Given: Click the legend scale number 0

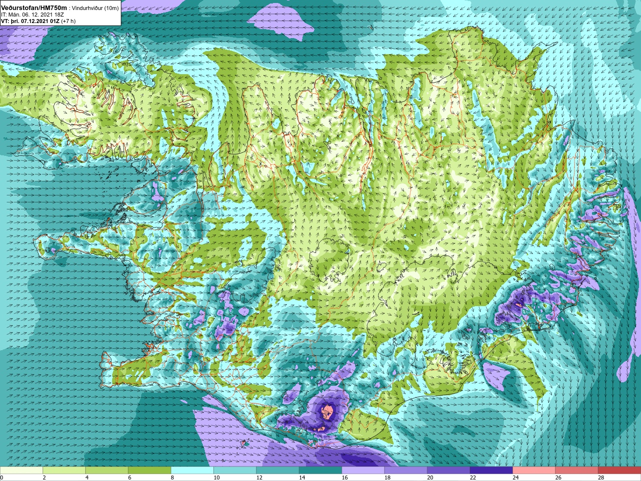Looking at the screenshot, I should (2, 477).
